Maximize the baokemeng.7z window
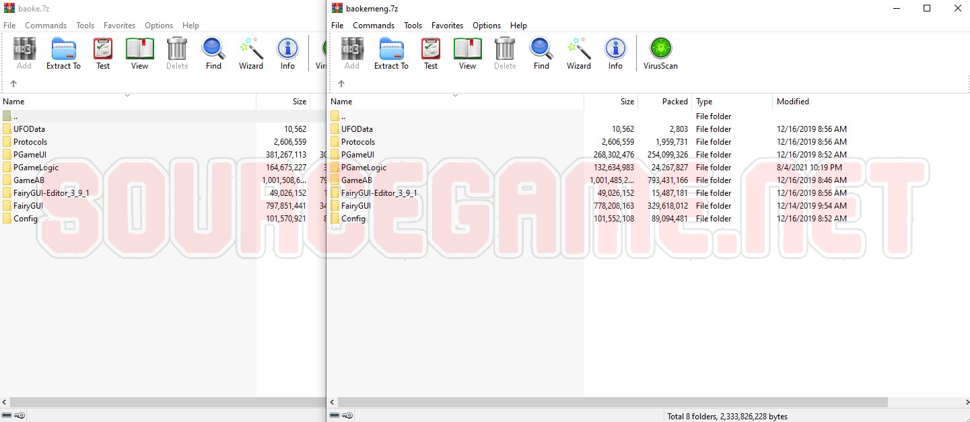Viewport: 970px width, 422px height. [x=927, y=8]
